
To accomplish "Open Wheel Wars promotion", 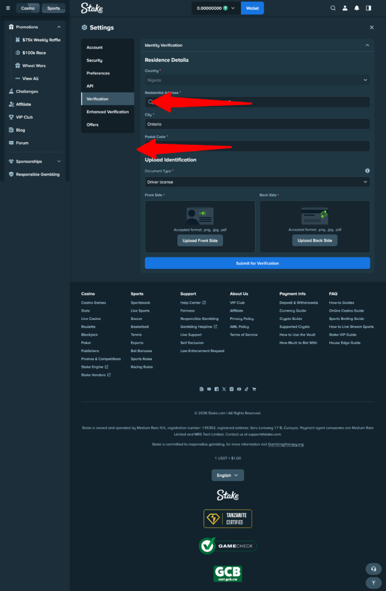I will pos(30,66).
